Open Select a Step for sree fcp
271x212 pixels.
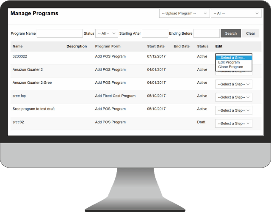(234, 97)
